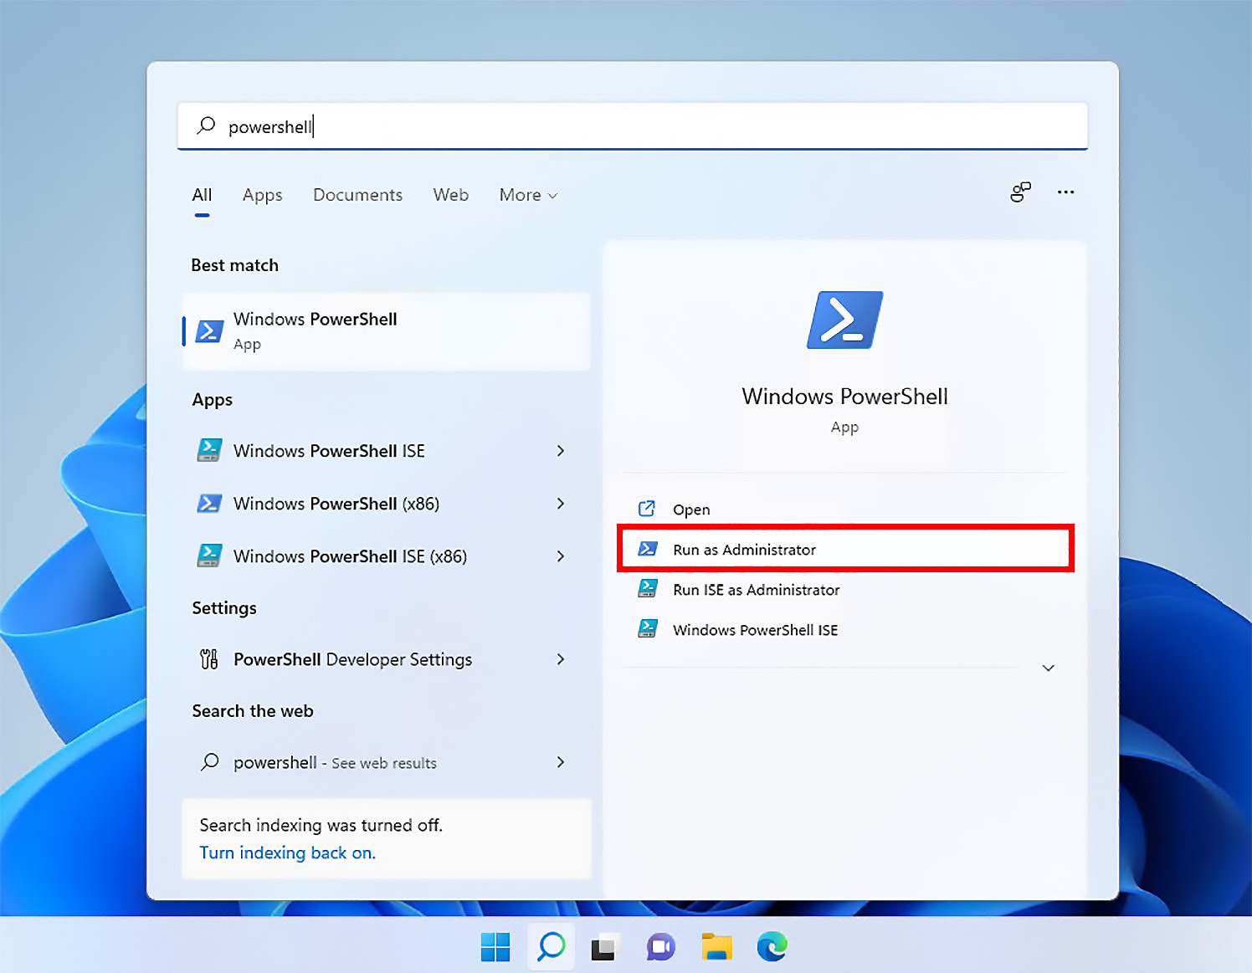Expand the More filter dropdown
Viewport: 1252px width, 973px height.
[x=528, y=195]
